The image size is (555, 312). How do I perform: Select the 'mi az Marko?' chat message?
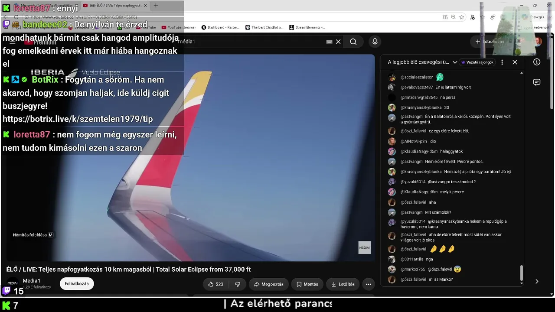tap(441, 279)
